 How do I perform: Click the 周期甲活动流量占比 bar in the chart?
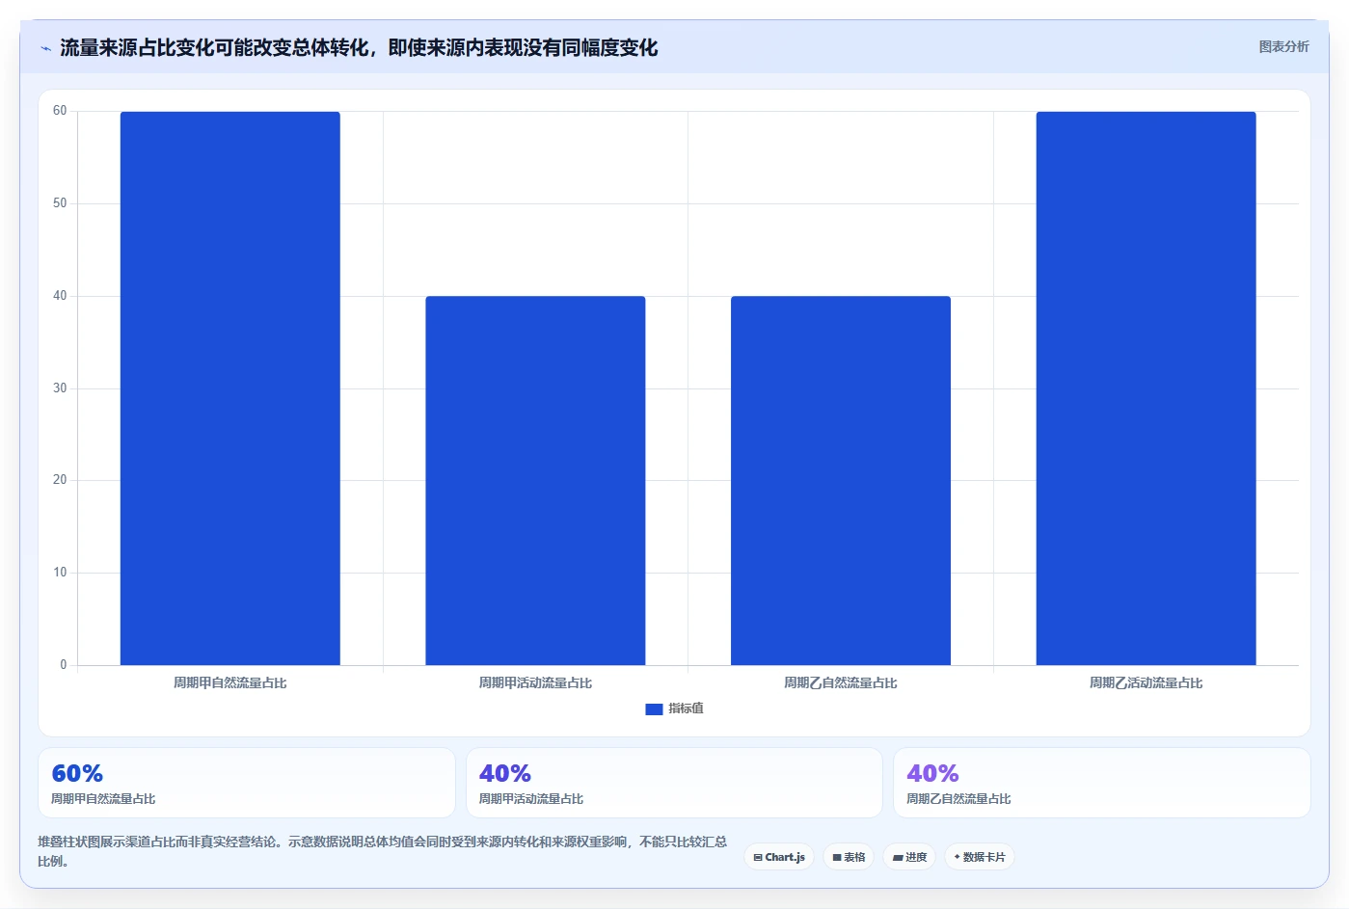535,480
